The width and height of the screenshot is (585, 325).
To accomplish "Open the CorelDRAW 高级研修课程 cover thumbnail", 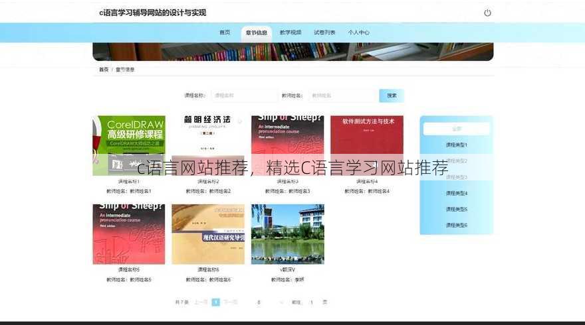I will (129, 145).
